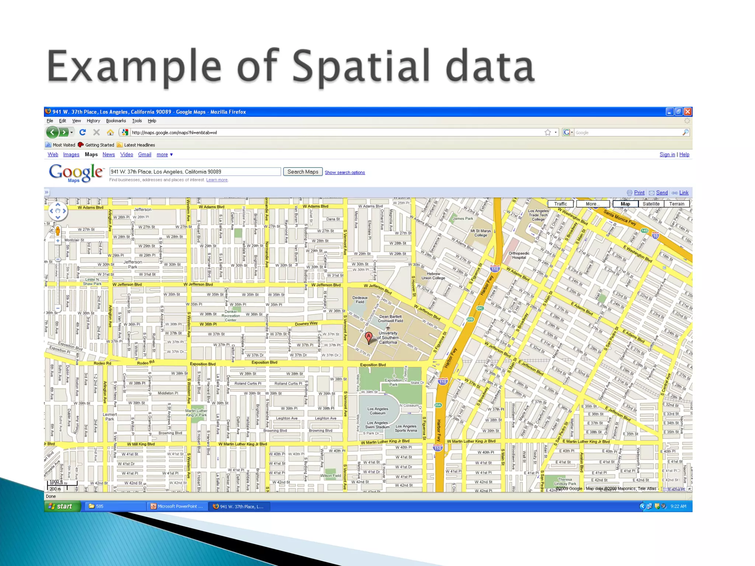Expand the left side panel chevrons
This screenshot has height=566, width=755.
pyautogui.click(x=47, y=192)
